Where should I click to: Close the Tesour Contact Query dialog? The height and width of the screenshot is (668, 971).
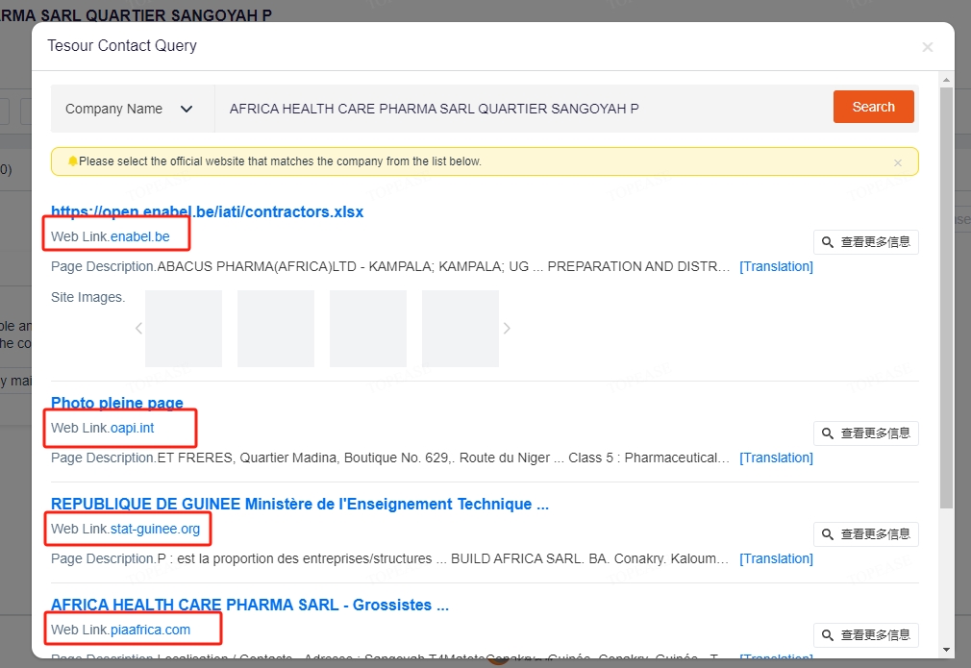point(927,47)
